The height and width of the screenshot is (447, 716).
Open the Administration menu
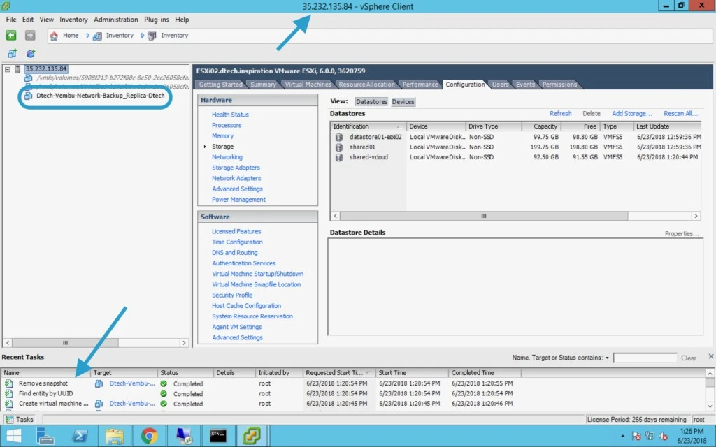coord(115,20)
